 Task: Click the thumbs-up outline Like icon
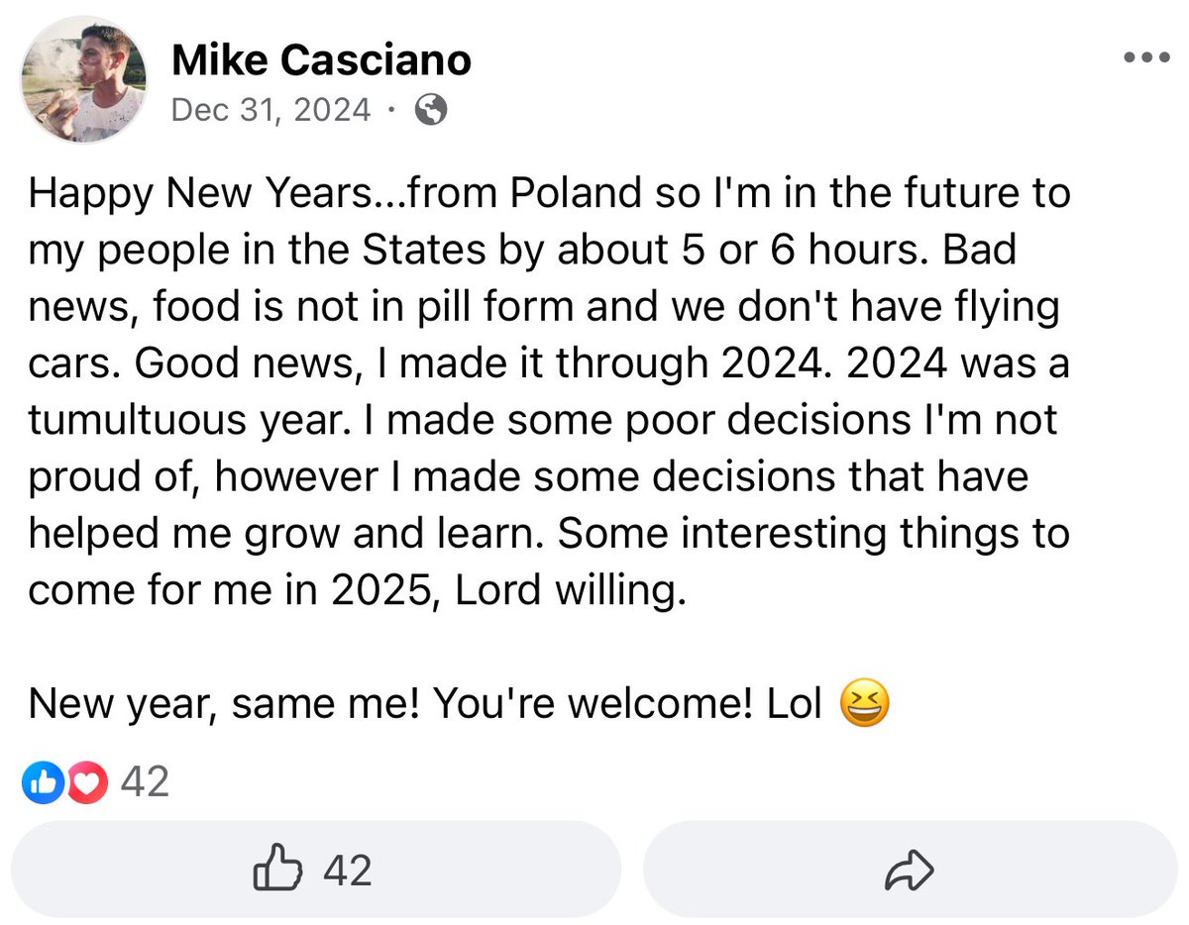277,870
